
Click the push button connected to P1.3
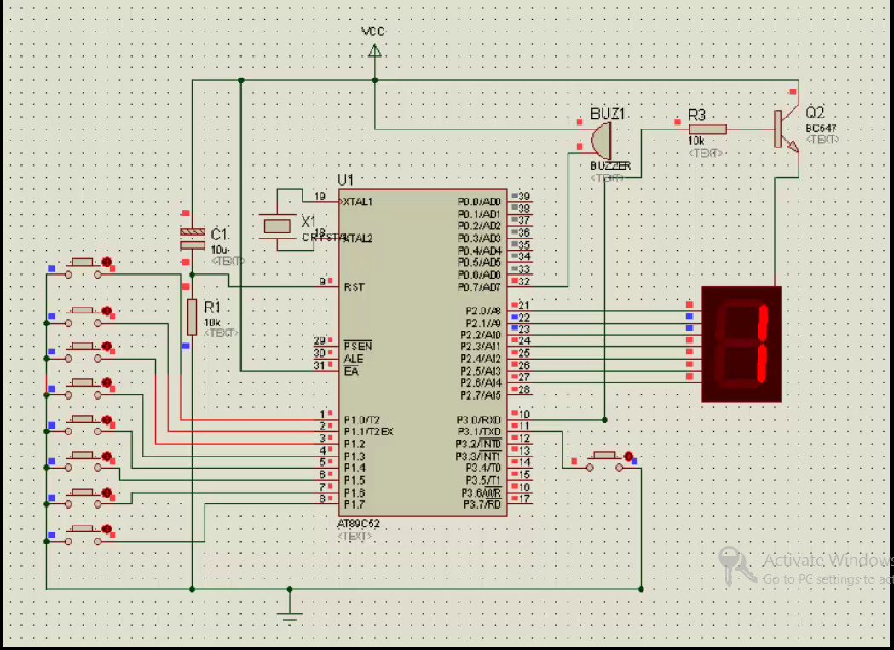point(84,384)
